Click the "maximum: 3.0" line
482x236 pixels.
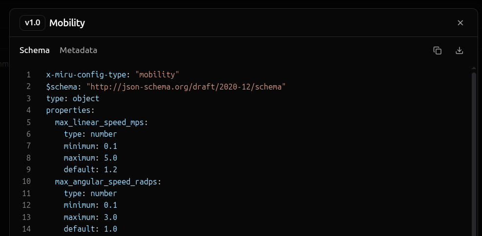point(90,217)
